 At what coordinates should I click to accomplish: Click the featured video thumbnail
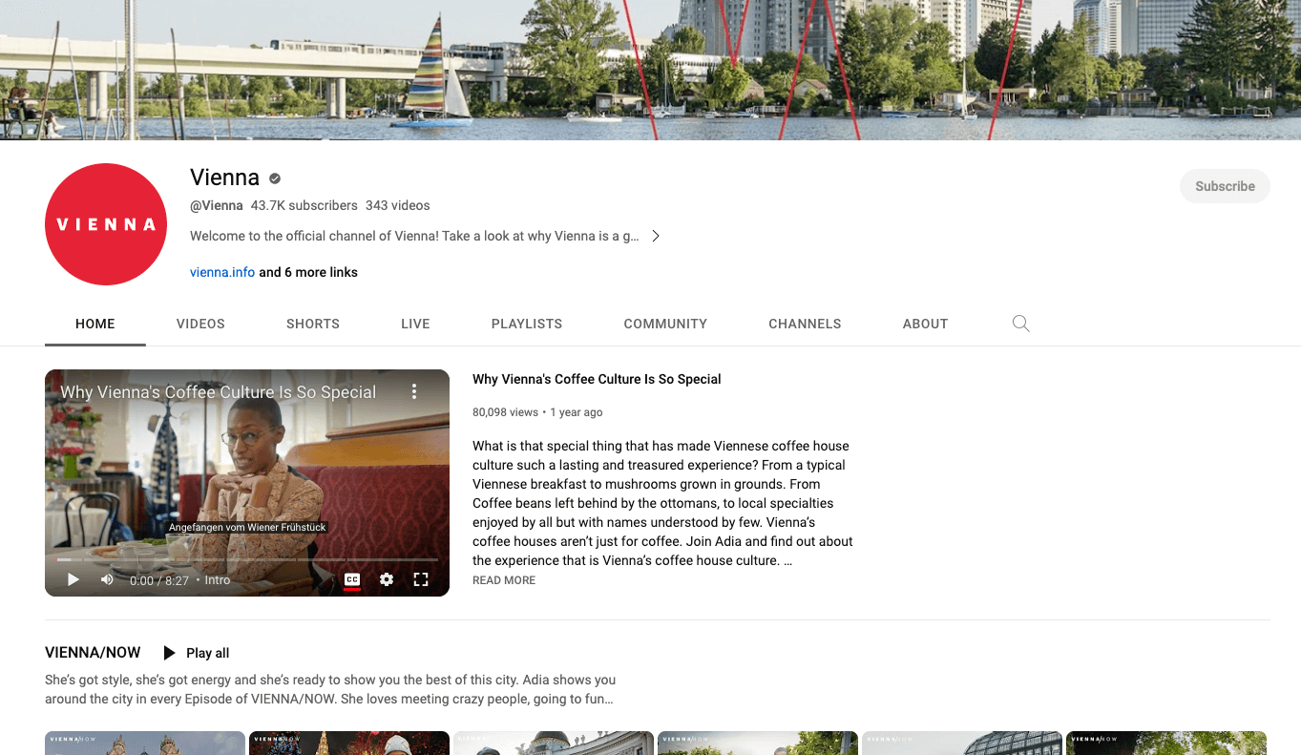coord(247,483)
